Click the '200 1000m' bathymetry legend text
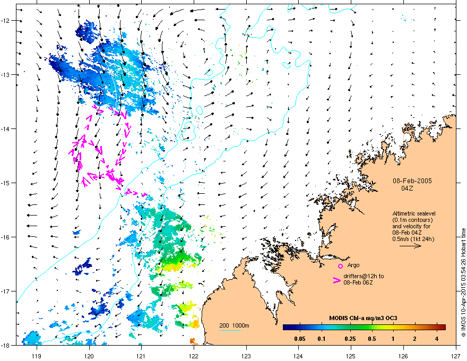Screen dimensions: 467x361 tap(234, 325)
